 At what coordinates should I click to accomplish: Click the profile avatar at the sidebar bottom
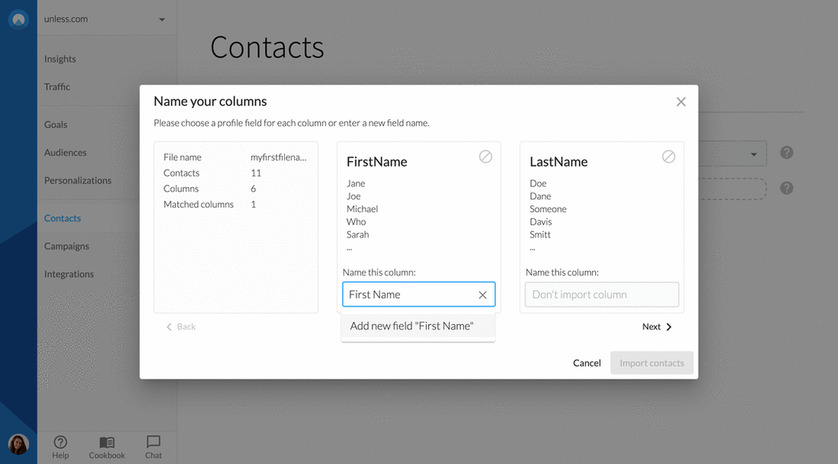point(18,444)
